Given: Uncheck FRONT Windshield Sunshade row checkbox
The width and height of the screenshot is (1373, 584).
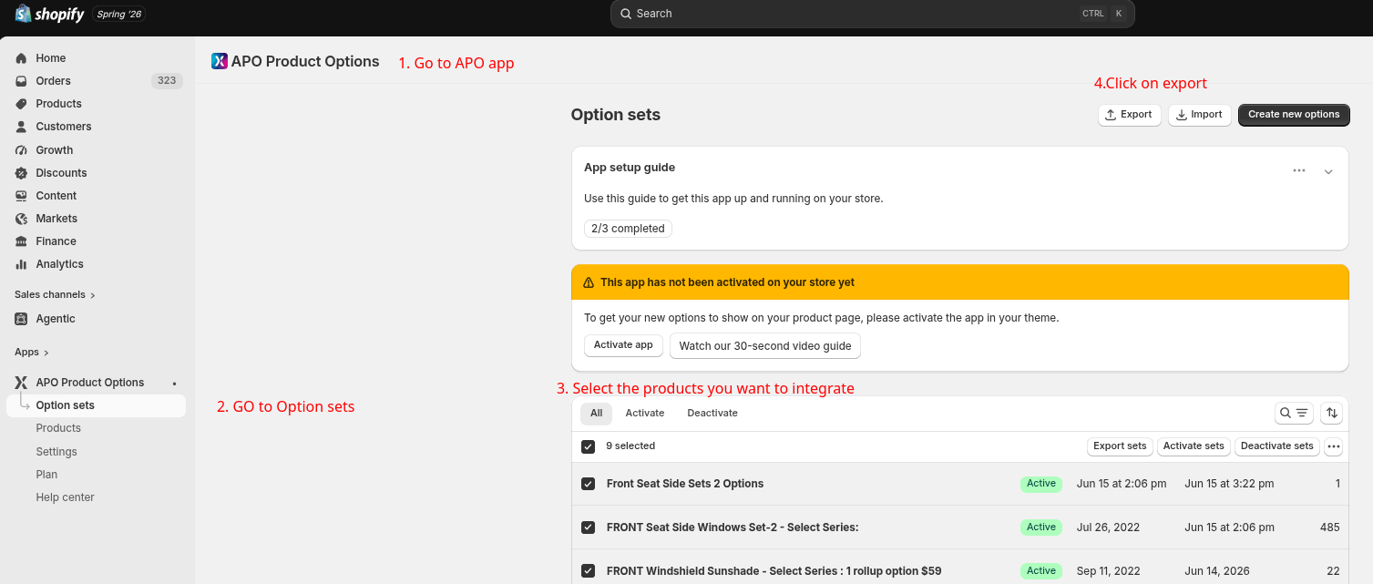Looking at the screenshot, I should [x=589, y=571].
